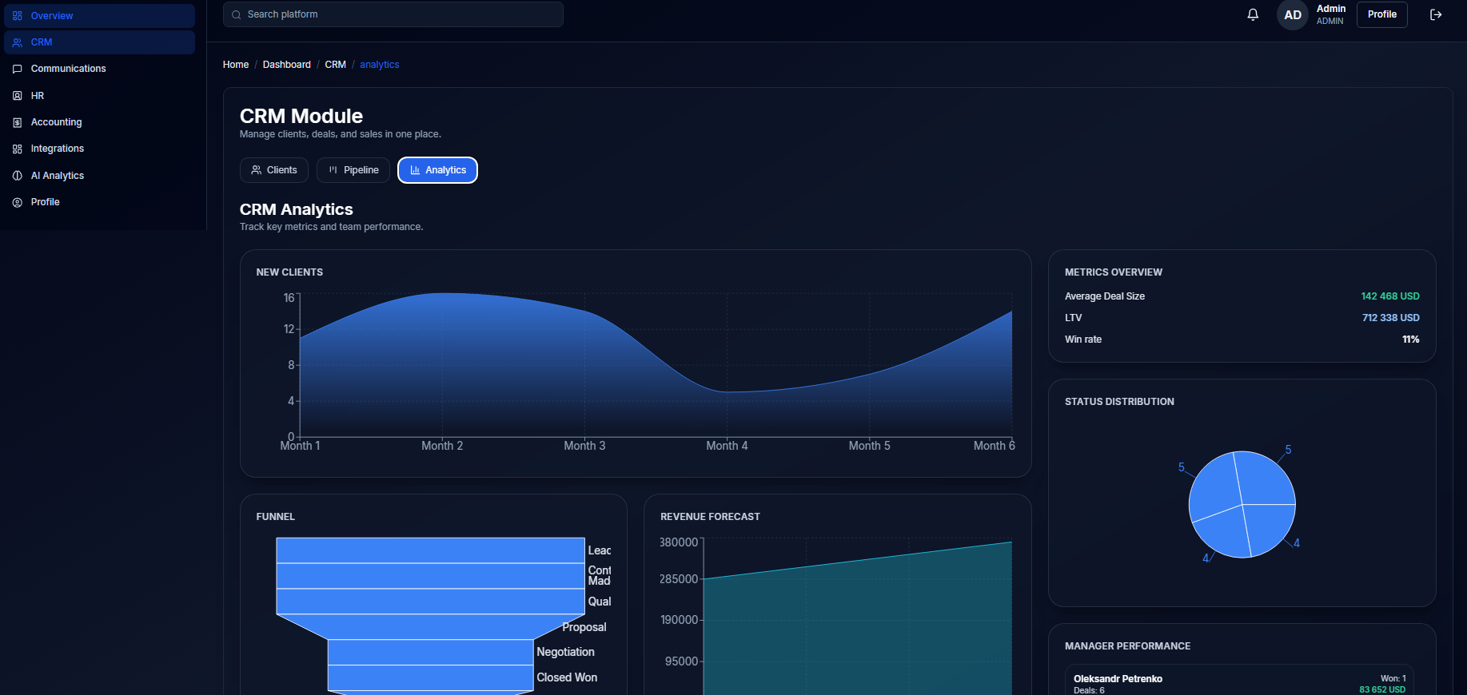Open Profile button in header

(1381, 14)
